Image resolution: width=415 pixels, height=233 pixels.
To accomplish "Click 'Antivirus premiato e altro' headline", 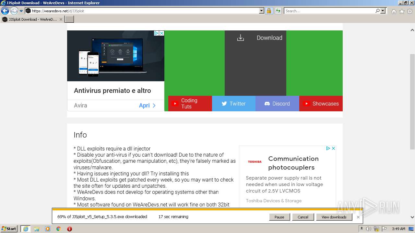I will click(113, 91).
